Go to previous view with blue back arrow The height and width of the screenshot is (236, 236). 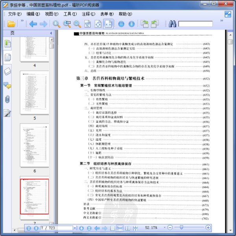33,24
